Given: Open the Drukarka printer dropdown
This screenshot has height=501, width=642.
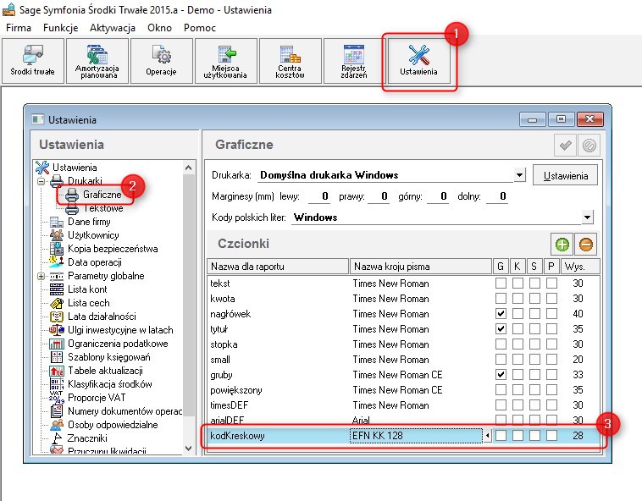Looking at the screenshot, I should [519, 175].
